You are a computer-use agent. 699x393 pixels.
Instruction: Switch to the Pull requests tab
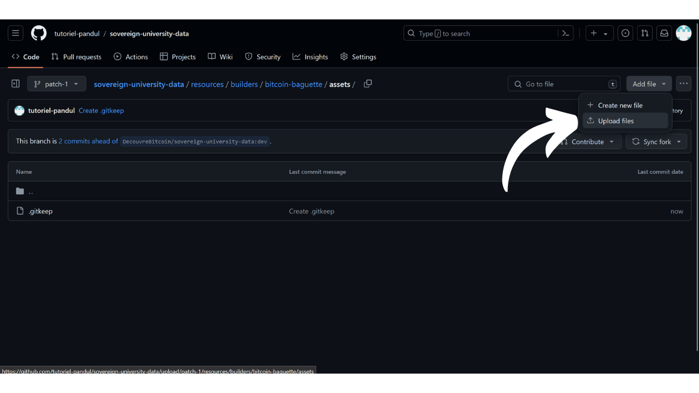pyautogui.click(x=76, y=57)
